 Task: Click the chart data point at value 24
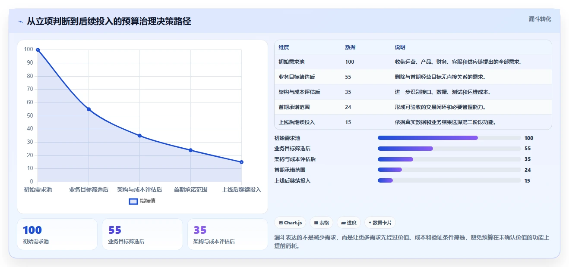190,150
